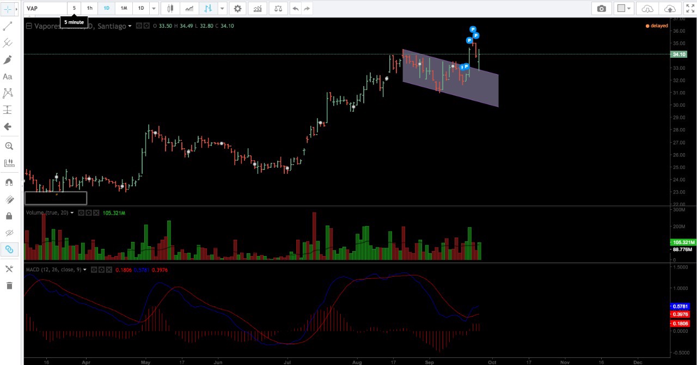The image size is (697, 365).
Task: Expand the time interval dropdown arrow
Action: tap(154, 8)
